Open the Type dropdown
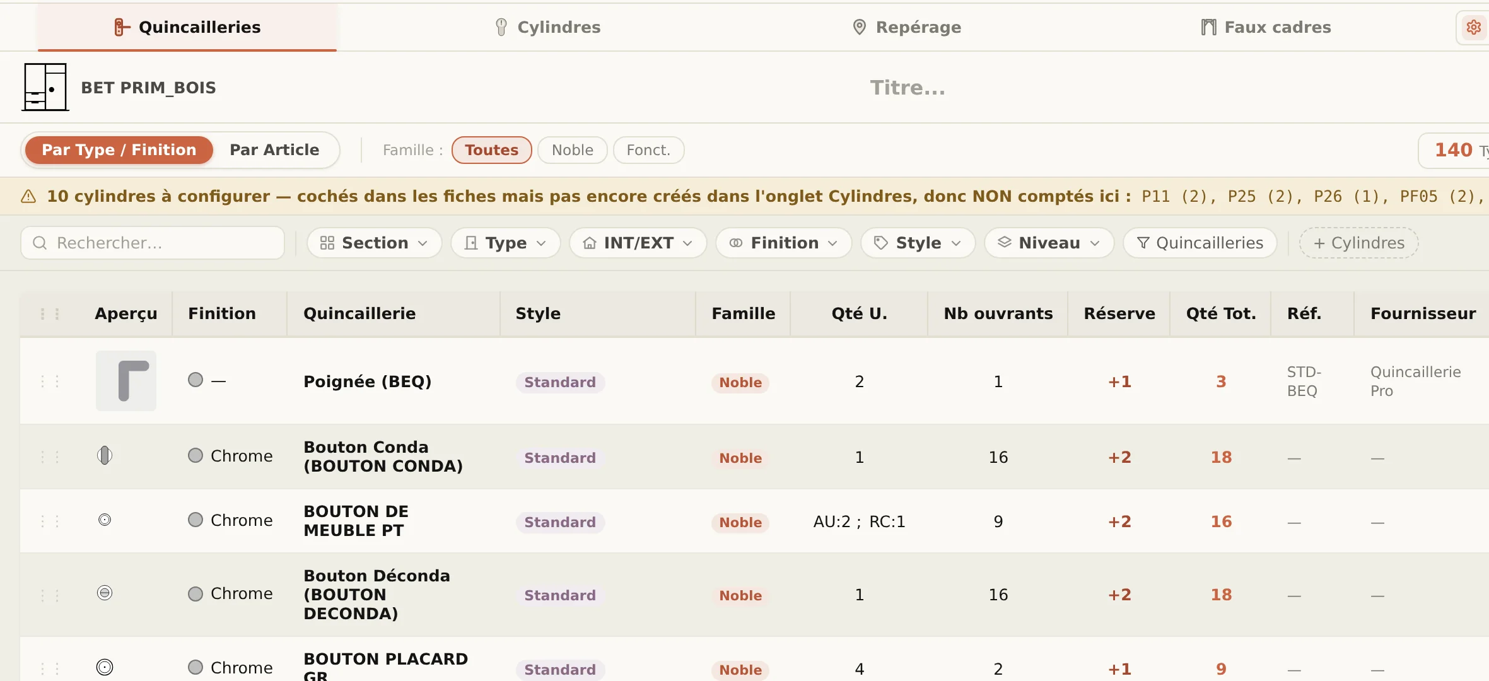Screen dimensions: 1489x681 [506, 243]
